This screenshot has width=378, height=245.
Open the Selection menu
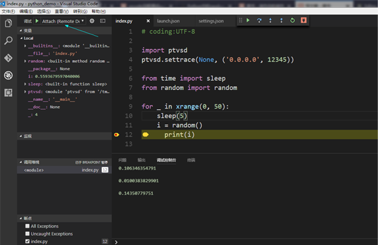pyautogui.click(x=44, y=11)
